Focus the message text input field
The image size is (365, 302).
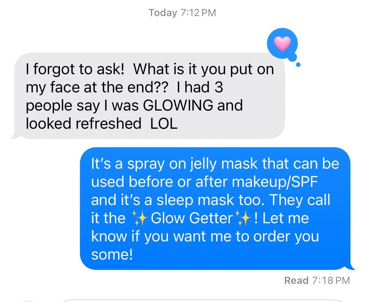tap(203, 301)
